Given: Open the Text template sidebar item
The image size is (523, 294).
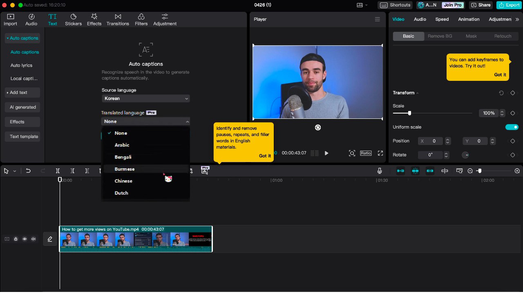Looking at the screenshot, I should (23, 136).
